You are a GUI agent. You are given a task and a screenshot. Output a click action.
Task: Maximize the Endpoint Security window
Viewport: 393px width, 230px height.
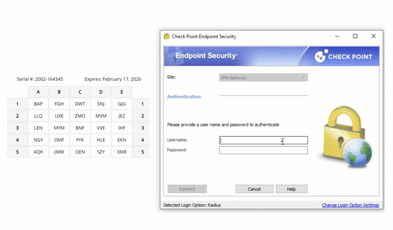click(355, 36)
